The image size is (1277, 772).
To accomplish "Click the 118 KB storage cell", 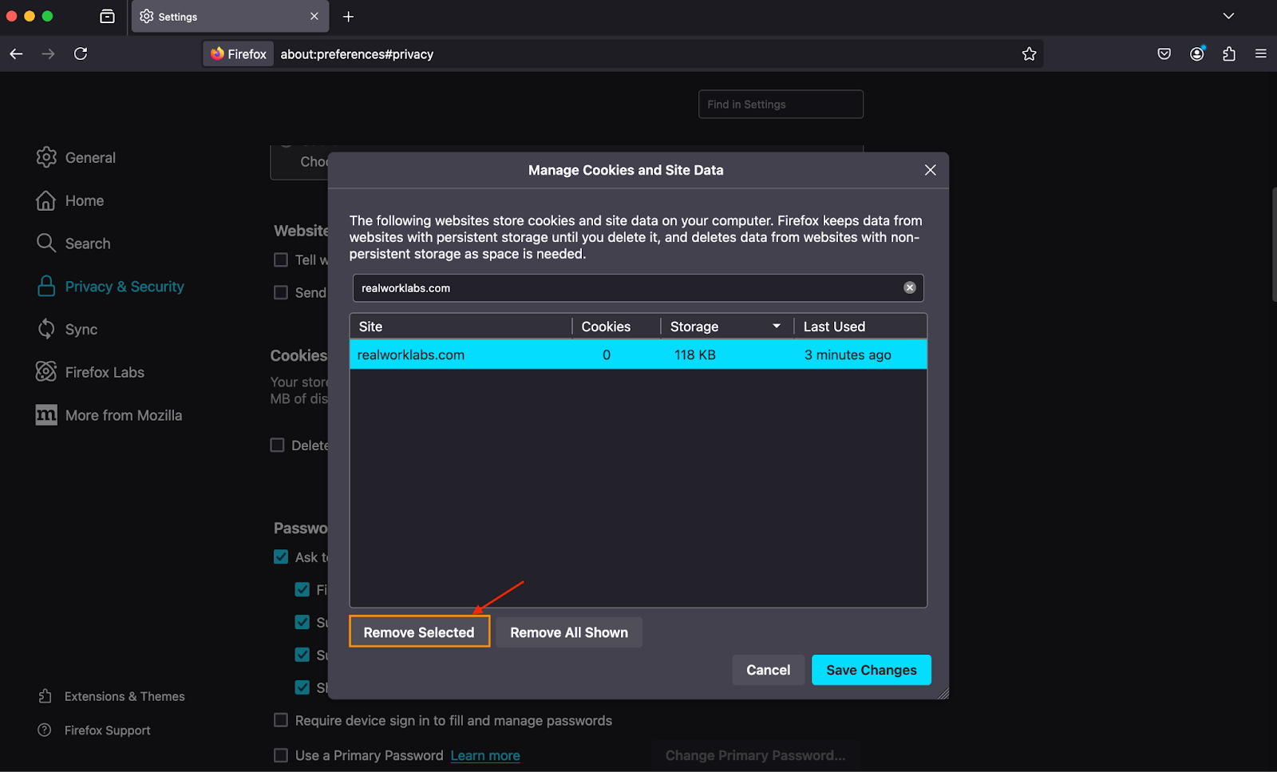I will (x=695, y=354).
